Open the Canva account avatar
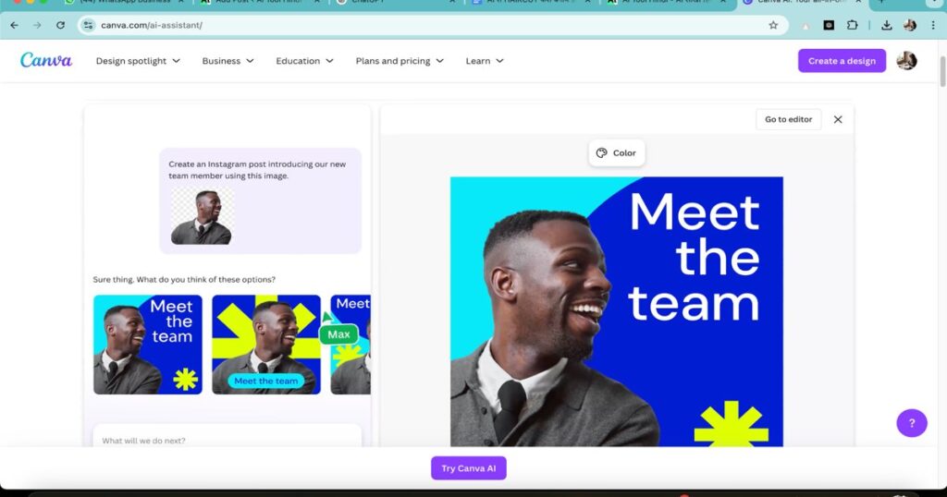 click(x=906, y=60)
